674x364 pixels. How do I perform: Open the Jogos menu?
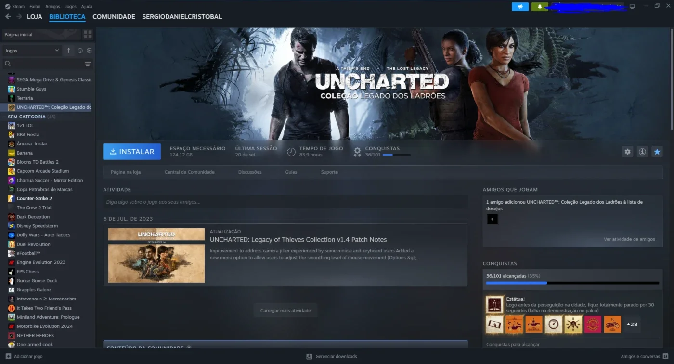pyautogui.click(x=70, y=7)
